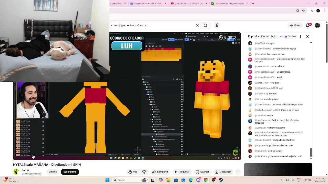Screen dimensions: 328x184
Task: Open more actions ellipsis below the video
Action: pos(238,172)
